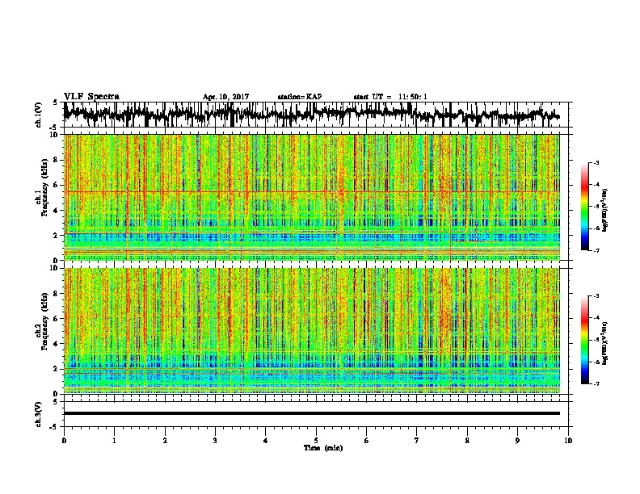Image resolution: width=640 pixels, height=494 pixels.
Task: Select the date text "Apr. 10, 2017"
Action: [x=225, y=97]
